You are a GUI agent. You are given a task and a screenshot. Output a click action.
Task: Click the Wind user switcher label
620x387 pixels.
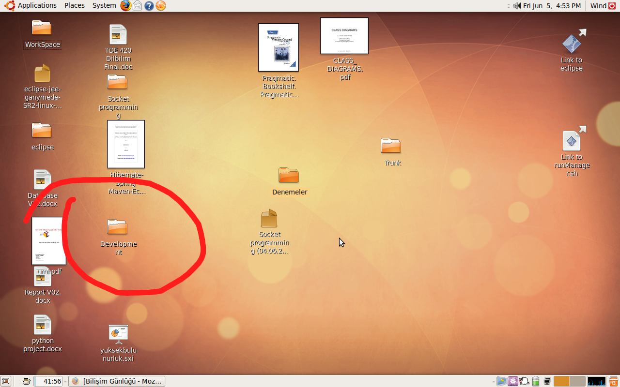point(599,6)
